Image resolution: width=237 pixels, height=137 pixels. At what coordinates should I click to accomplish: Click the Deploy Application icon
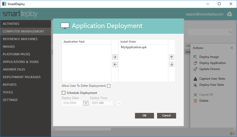[195, 63]
